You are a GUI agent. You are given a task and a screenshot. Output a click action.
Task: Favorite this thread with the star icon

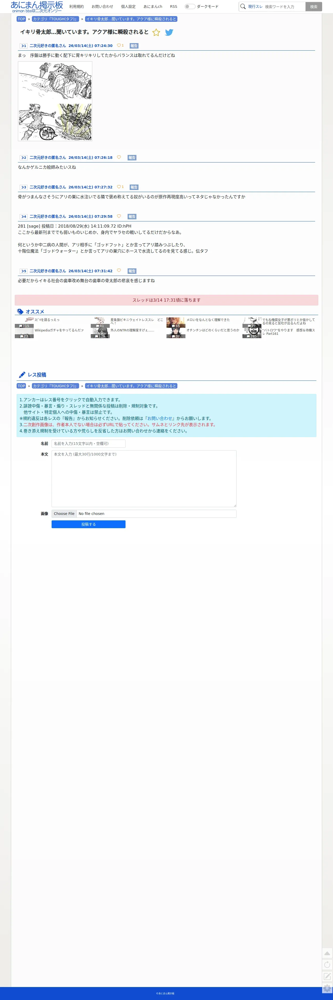(x=156, y=32)
